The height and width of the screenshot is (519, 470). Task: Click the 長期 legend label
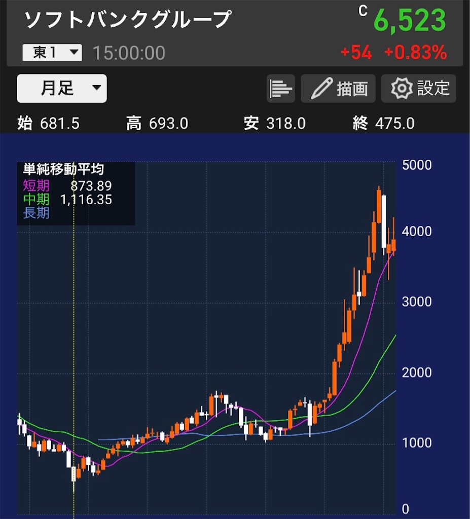tap(36, 213)
